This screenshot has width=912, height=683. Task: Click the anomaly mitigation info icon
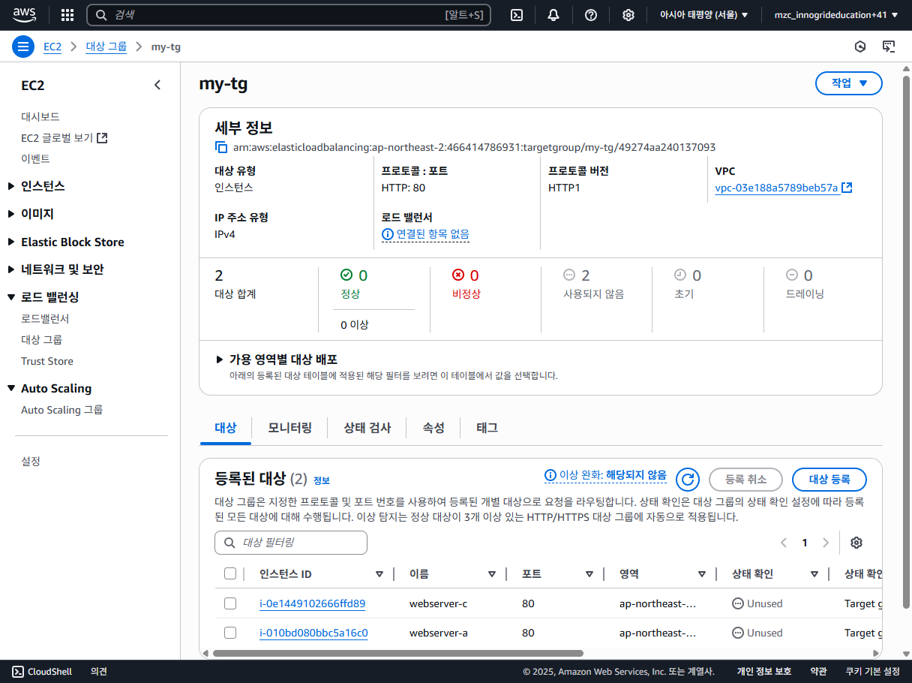click(x=550, y=475)
